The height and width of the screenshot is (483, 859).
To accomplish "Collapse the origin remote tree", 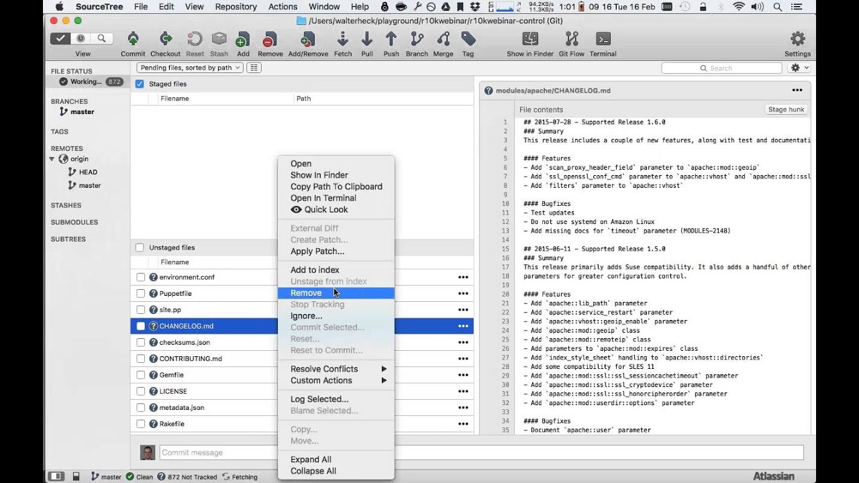I will (x=52, y=159).
